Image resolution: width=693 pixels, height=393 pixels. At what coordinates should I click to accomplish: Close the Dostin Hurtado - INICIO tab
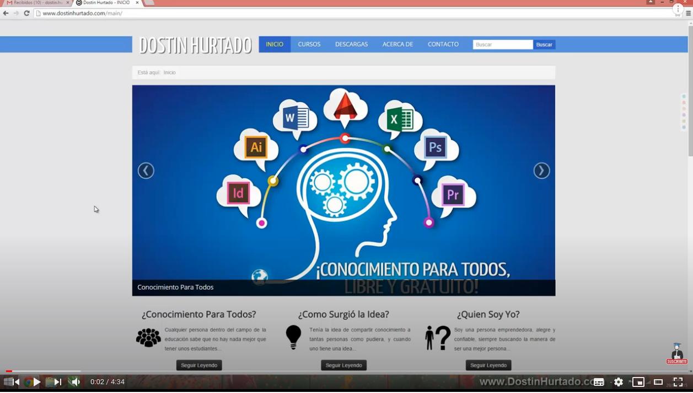[x=137, y=3]
